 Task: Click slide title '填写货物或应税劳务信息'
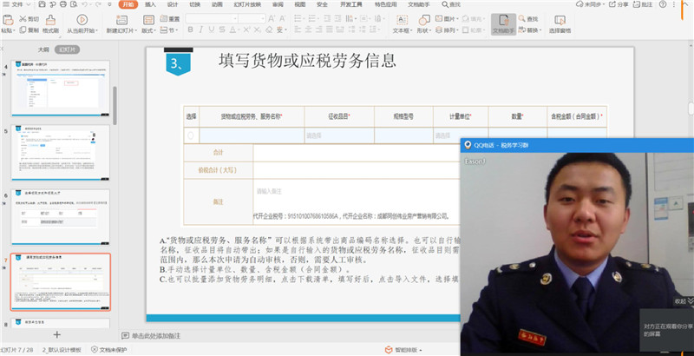click(307, 61)
